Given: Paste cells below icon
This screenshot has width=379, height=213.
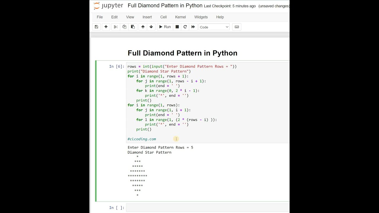Looking at the screenshot, I should click(x=133, y=27).
